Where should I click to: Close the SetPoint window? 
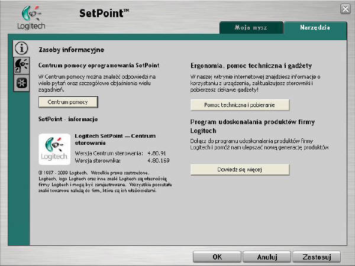point(346,9)
